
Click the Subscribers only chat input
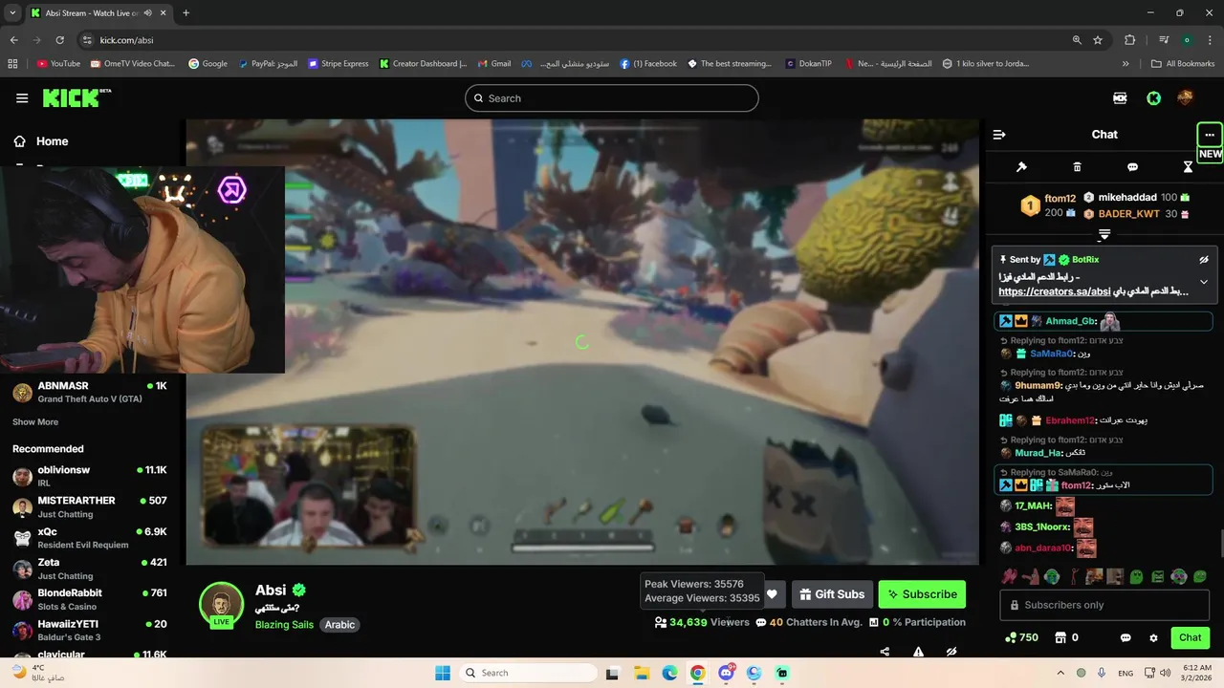pos(1104,605)
